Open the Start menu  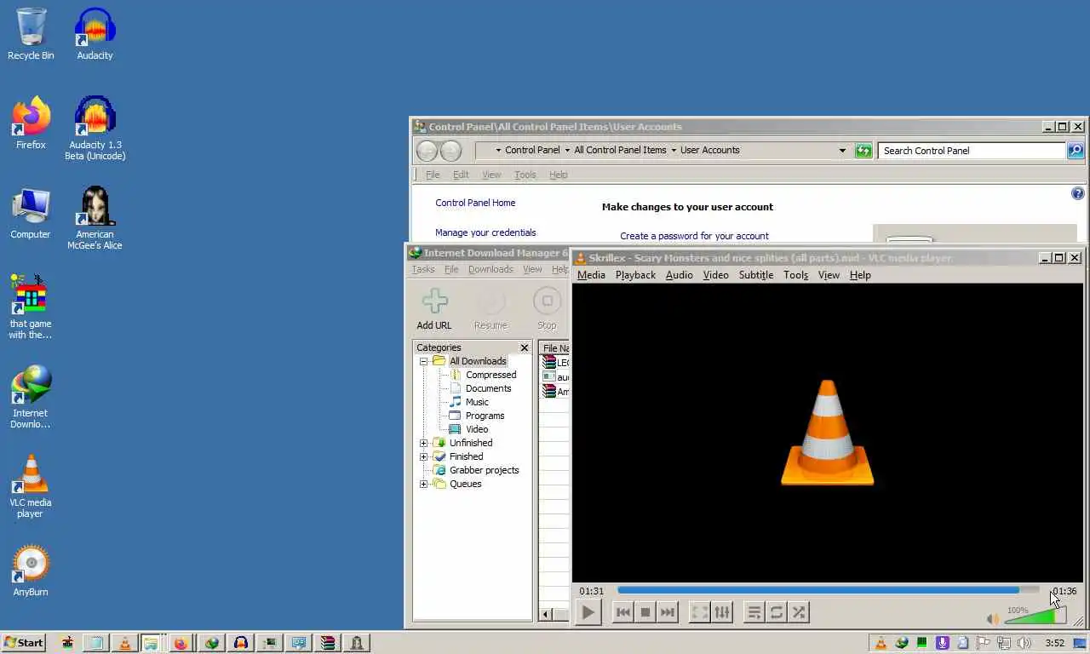[24, 643]
